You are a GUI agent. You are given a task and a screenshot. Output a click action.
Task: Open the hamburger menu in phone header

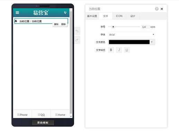click(17, 12)
